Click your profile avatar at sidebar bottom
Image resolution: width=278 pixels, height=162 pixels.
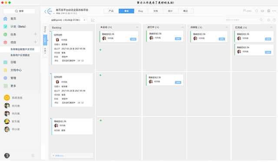click(7, 156)
